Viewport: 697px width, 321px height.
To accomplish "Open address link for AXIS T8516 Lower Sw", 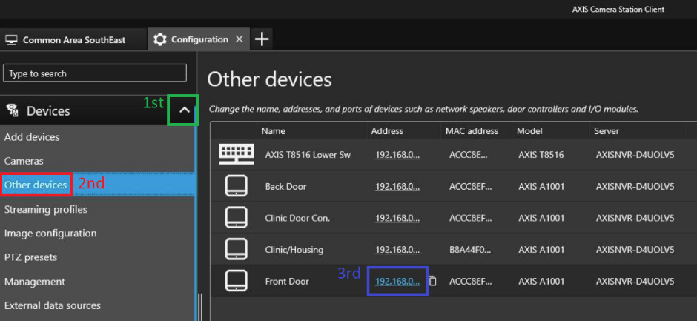I will tap(397, 155).
